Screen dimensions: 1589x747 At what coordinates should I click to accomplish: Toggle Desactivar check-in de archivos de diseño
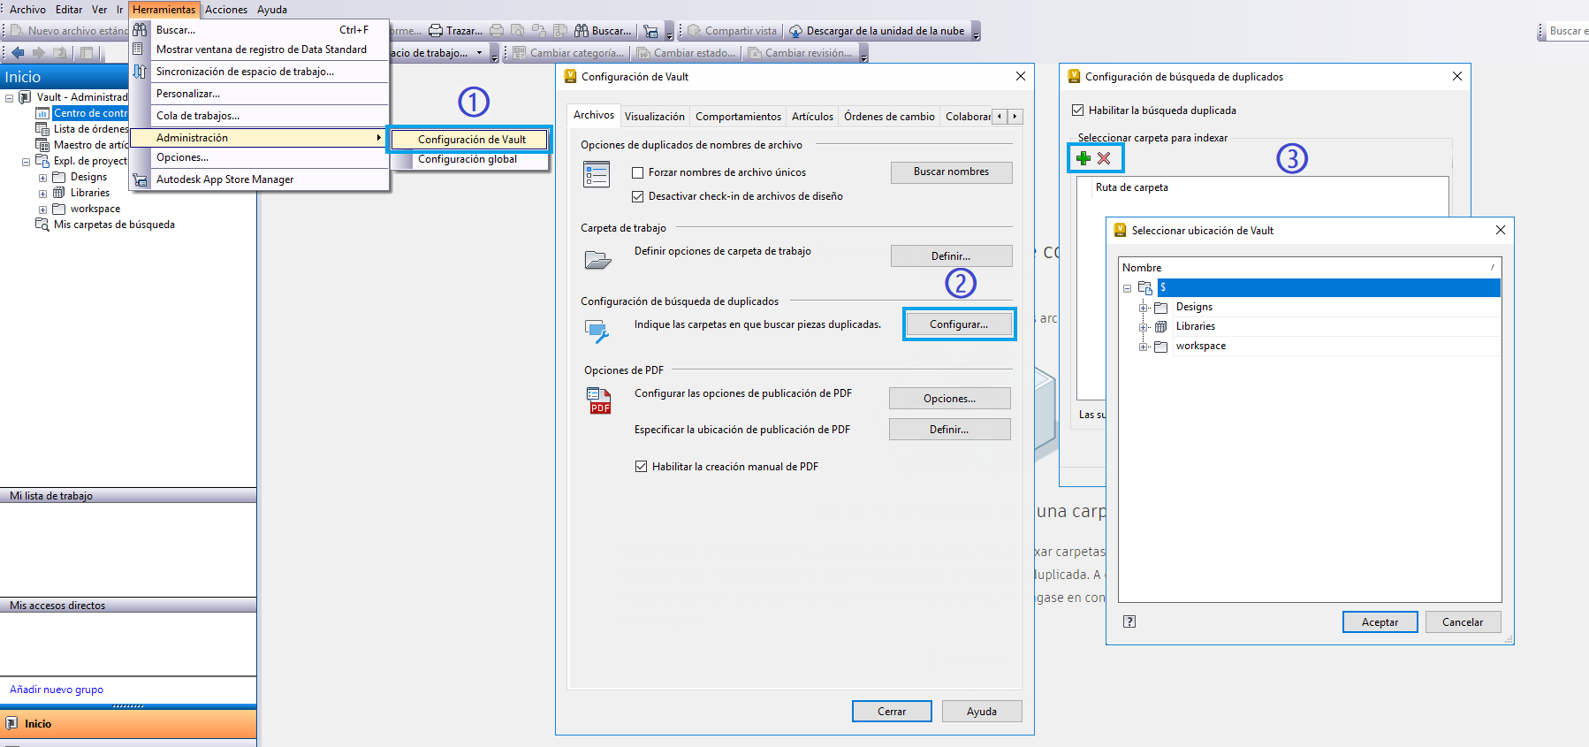pos(638,196)
